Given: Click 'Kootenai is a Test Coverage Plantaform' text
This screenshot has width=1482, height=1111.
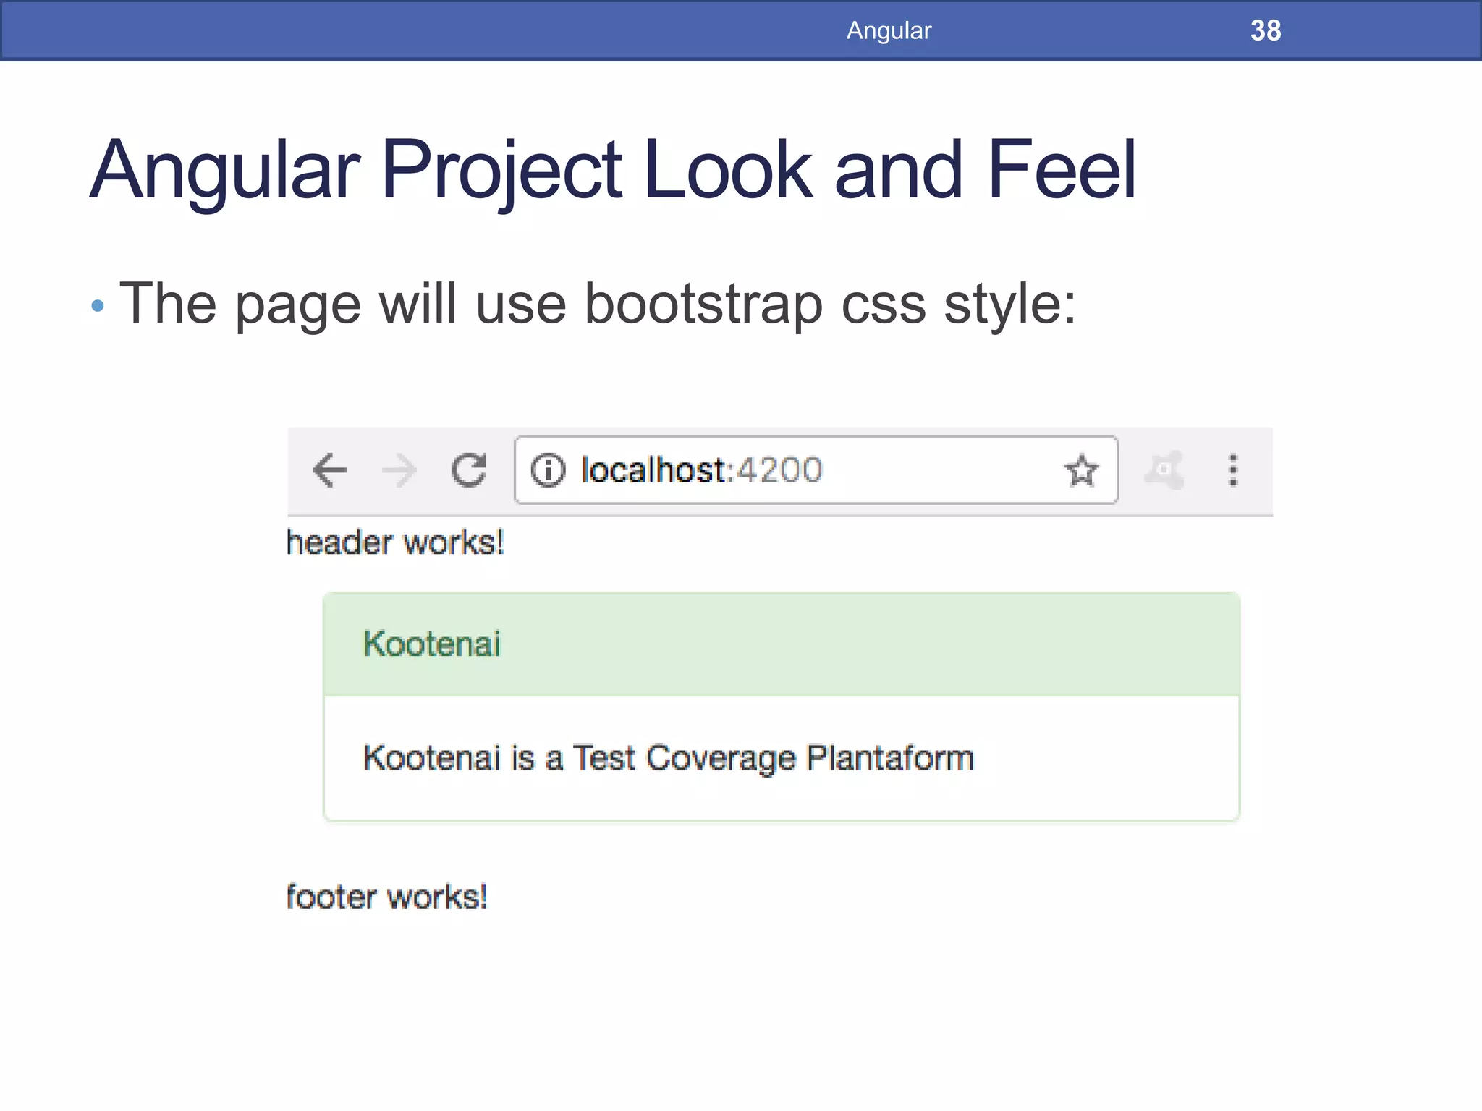Looking at the screenshot, I should coord(668,759).
